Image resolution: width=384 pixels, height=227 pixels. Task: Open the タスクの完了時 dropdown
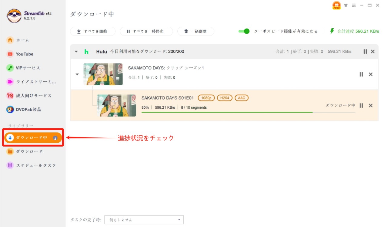[x=144, y=220]
